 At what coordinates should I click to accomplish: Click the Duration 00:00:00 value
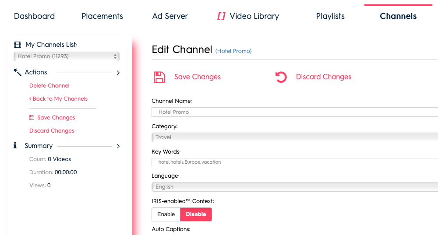[66, 172]
